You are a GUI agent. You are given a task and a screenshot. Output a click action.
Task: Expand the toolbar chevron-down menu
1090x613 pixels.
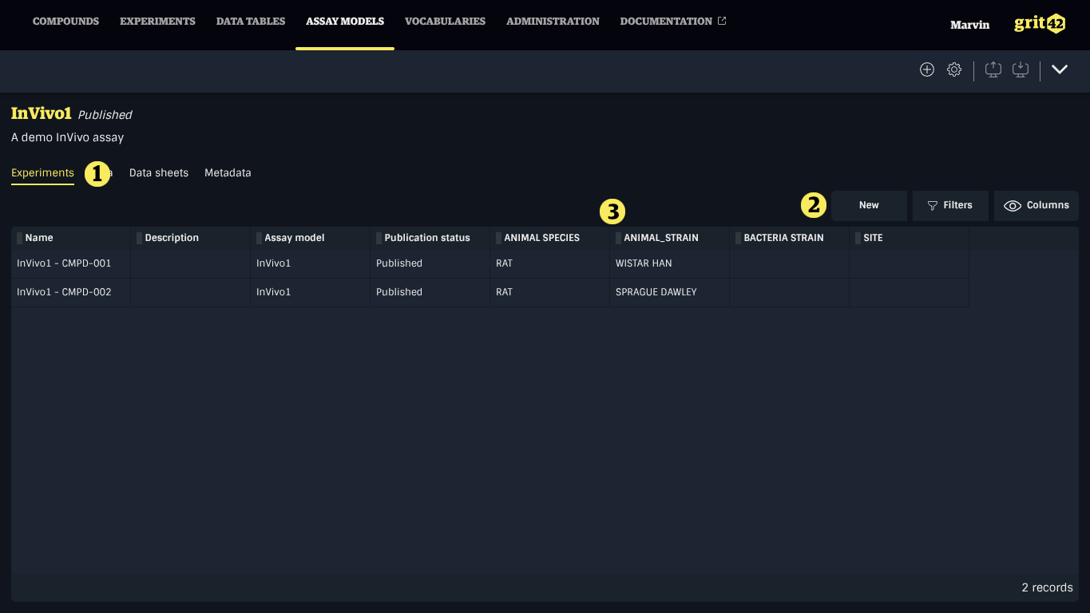click(1060, 69)
